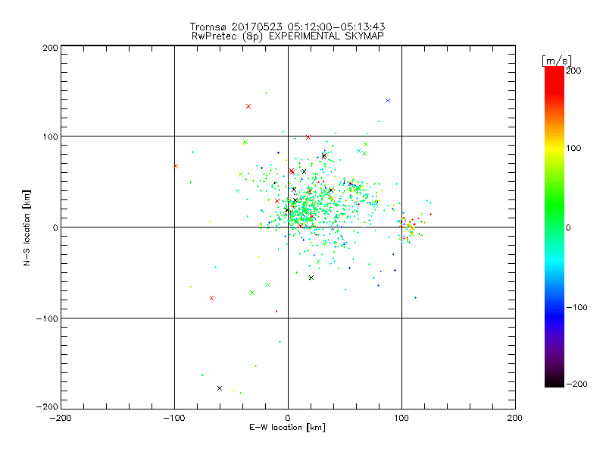Screen dimensions: 606x455
Task: Click the red X marker in the lower-left quadrant
Action: pyautogui.click(x=211, y=298)
